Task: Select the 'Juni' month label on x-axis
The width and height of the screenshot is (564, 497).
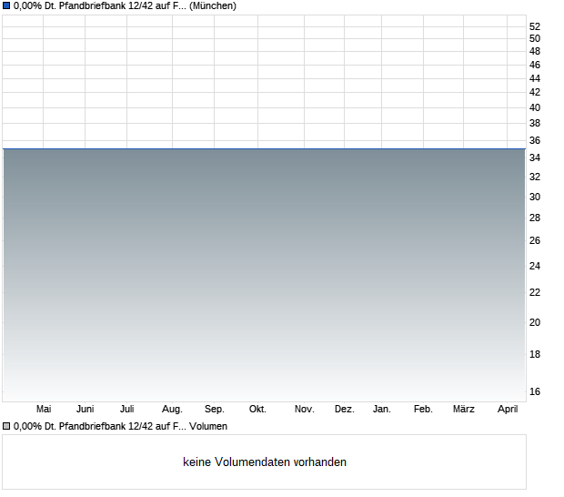Action: click(x=85, y=410)
